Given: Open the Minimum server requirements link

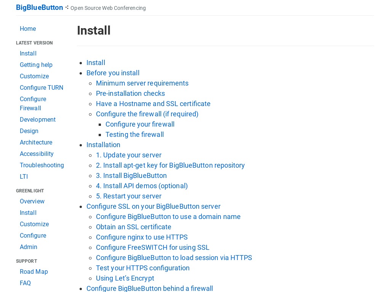Looking at the screenshot, I should coord(142,83).
